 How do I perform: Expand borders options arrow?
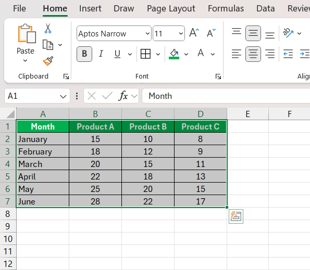[158, 54]
